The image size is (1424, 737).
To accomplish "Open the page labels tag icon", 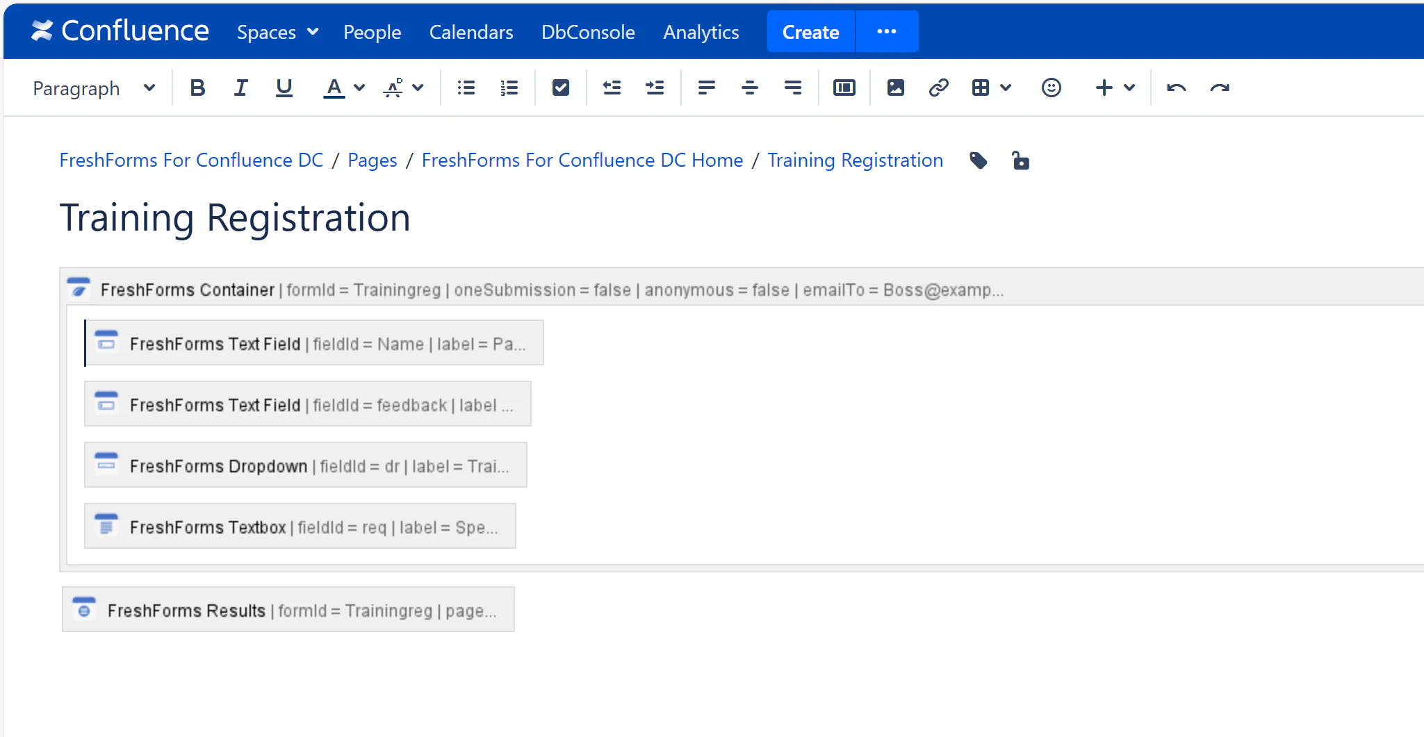I will tap(979, 160).
